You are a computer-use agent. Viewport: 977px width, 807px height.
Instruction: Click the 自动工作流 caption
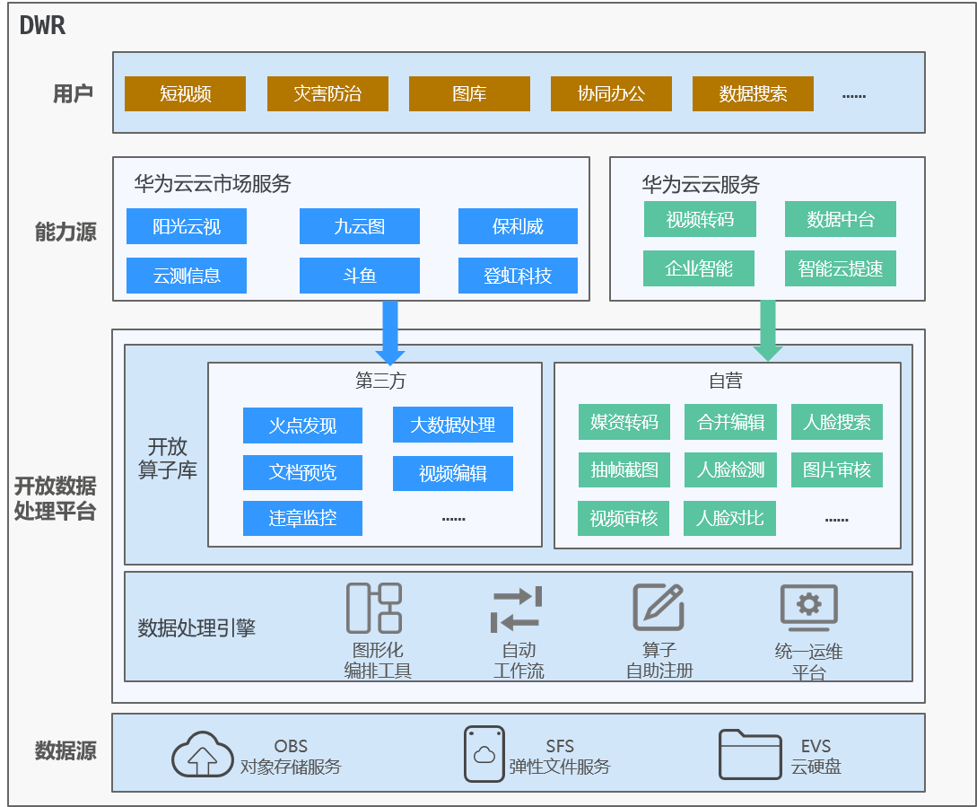click(x=519, y=661)
